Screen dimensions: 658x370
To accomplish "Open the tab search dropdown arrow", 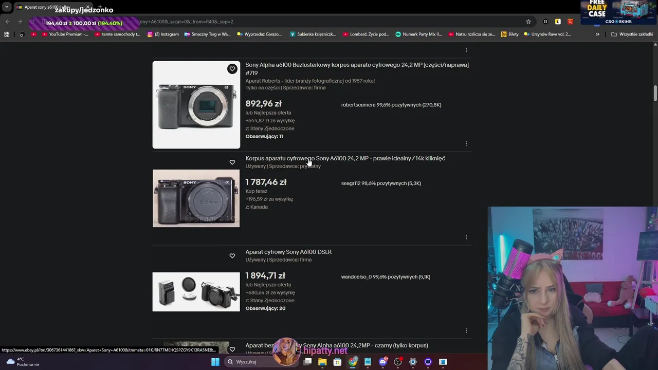I will pos(7,7).
